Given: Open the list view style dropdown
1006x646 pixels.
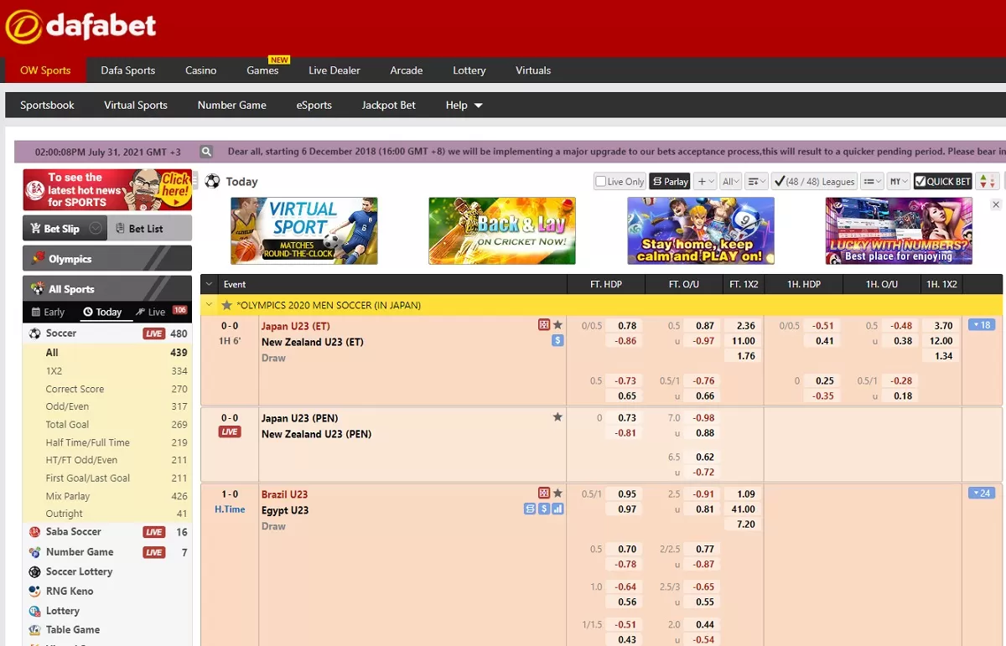Looking at the screenshot, I should coord(873,181).
